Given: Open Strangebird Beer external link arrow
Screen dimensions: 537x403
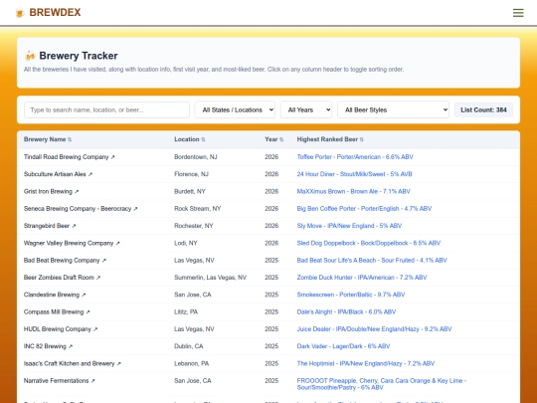Looking at the screenshot, I should pyautogui.click(x=74, y=226).
